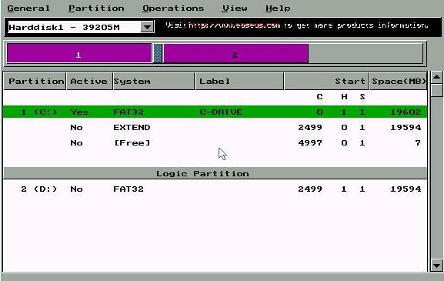Select the 2 (D:) logical partition row

pyautogui.click(x=215, y=189)
